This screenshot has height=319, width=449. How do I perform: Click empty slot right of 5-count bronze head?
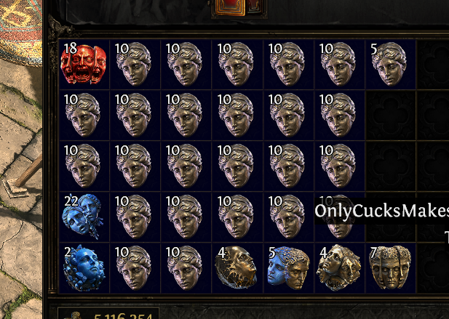433,65
